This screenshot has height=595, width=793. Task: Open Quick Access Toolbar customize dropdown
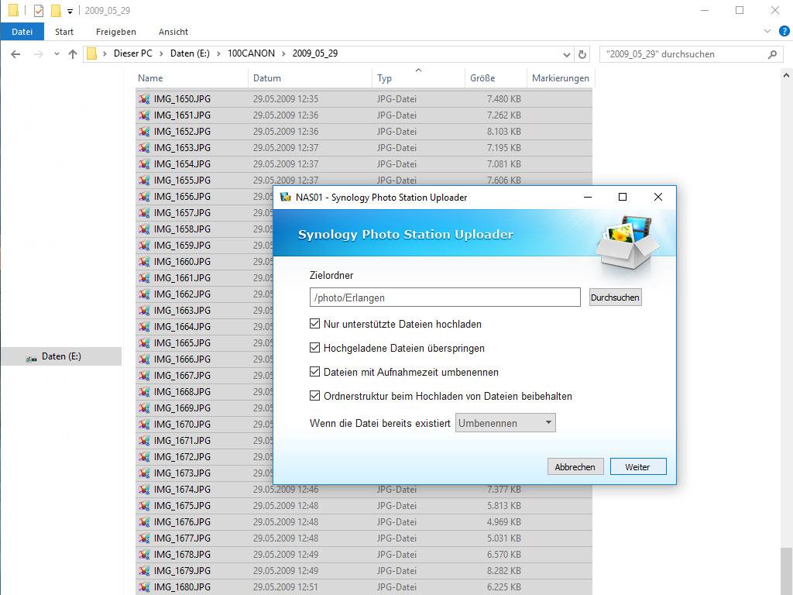pos(70,11)
